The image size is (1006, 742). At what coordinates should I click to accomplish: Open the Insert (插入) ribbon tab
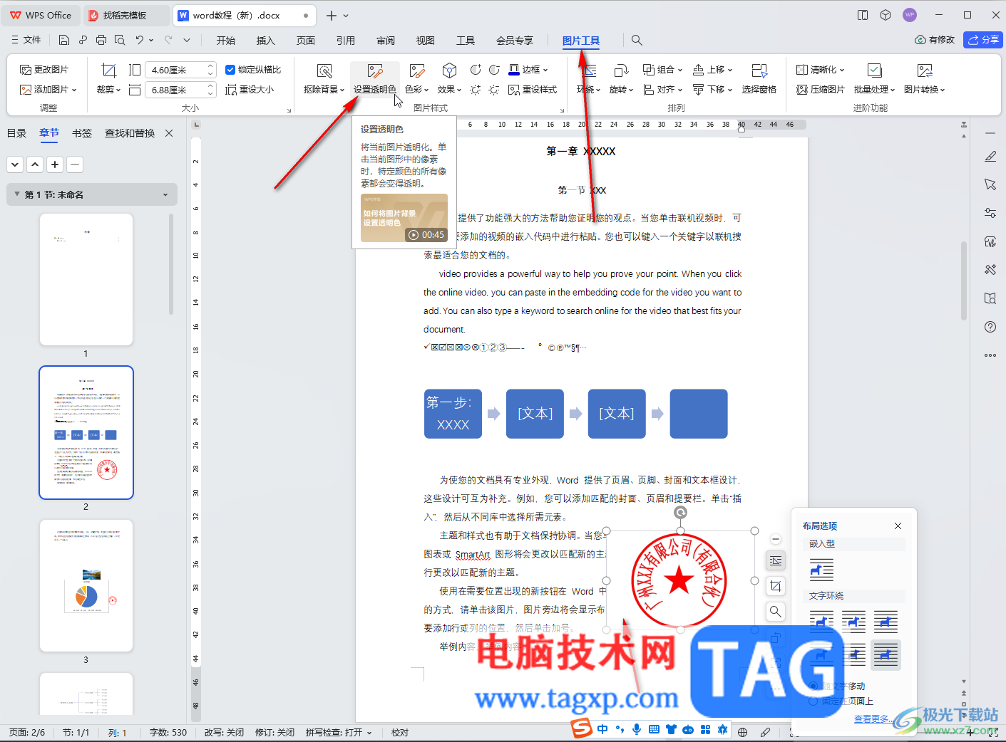pyautogui.click(x=265, y=41)
